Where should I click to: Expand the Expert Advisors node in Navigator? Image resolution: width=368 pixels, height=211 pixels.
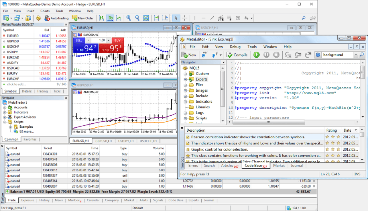5,117
